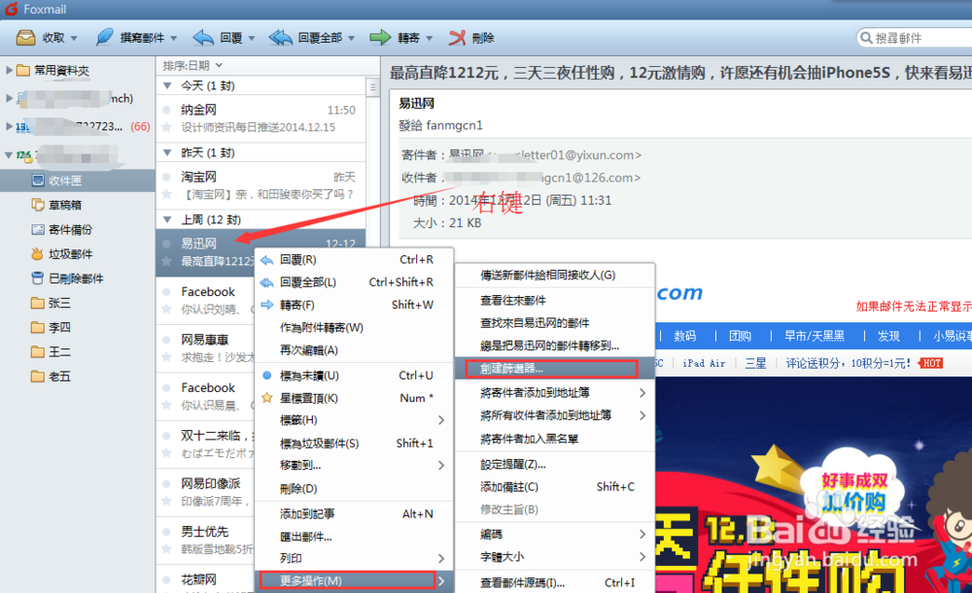Toggle unread dot on 花瓣网 message
Screen dimensions: 972x593
pyautogui.click(x=166, y=580)
